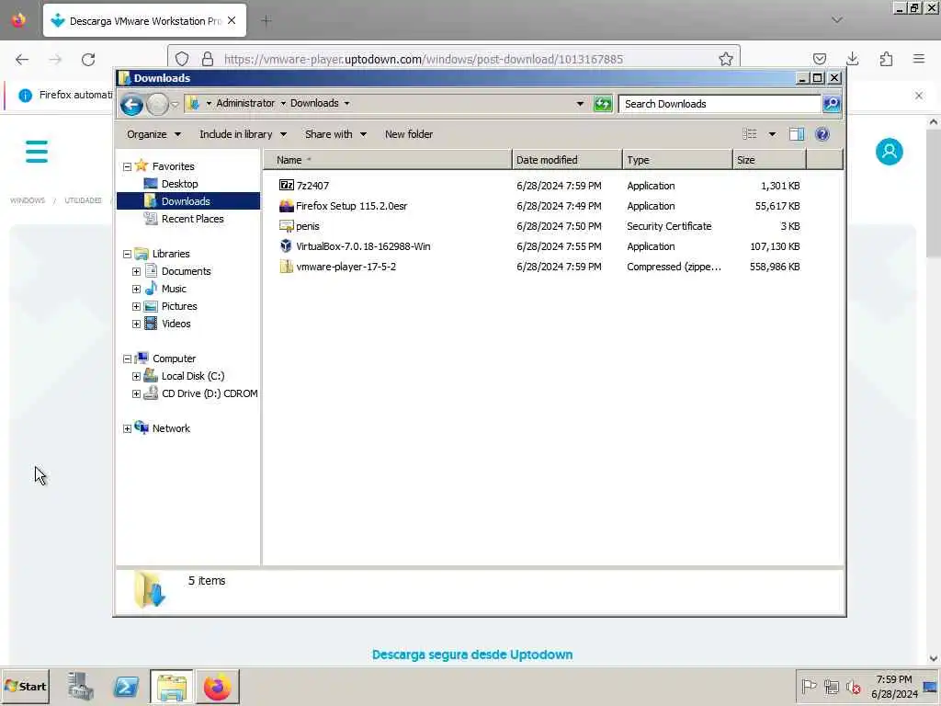The image size is (941, 706).
Task: Click the blue Help question mark icon
Action: [822, 134]
